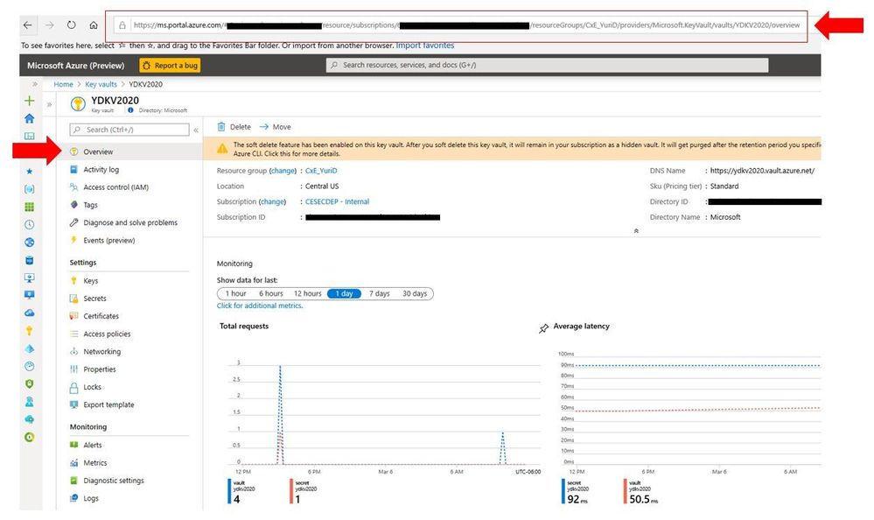Screen dimensions: 874x520
Task: Open the cube Resource groups icon in the rail
Action: 30,189
